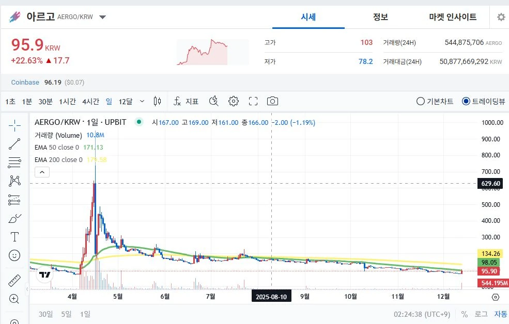Click the Coinbase price link
This screenshot has height=324, width=509.
click(x=25, y=83)
